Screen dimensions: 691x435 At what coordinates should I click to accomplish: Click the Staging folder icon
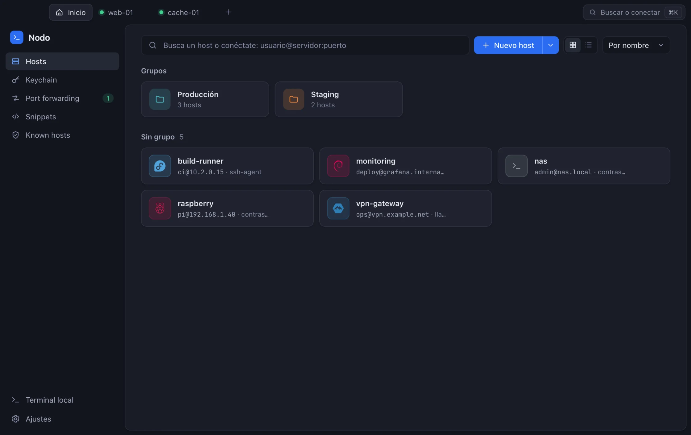click(x=294, y=99)
